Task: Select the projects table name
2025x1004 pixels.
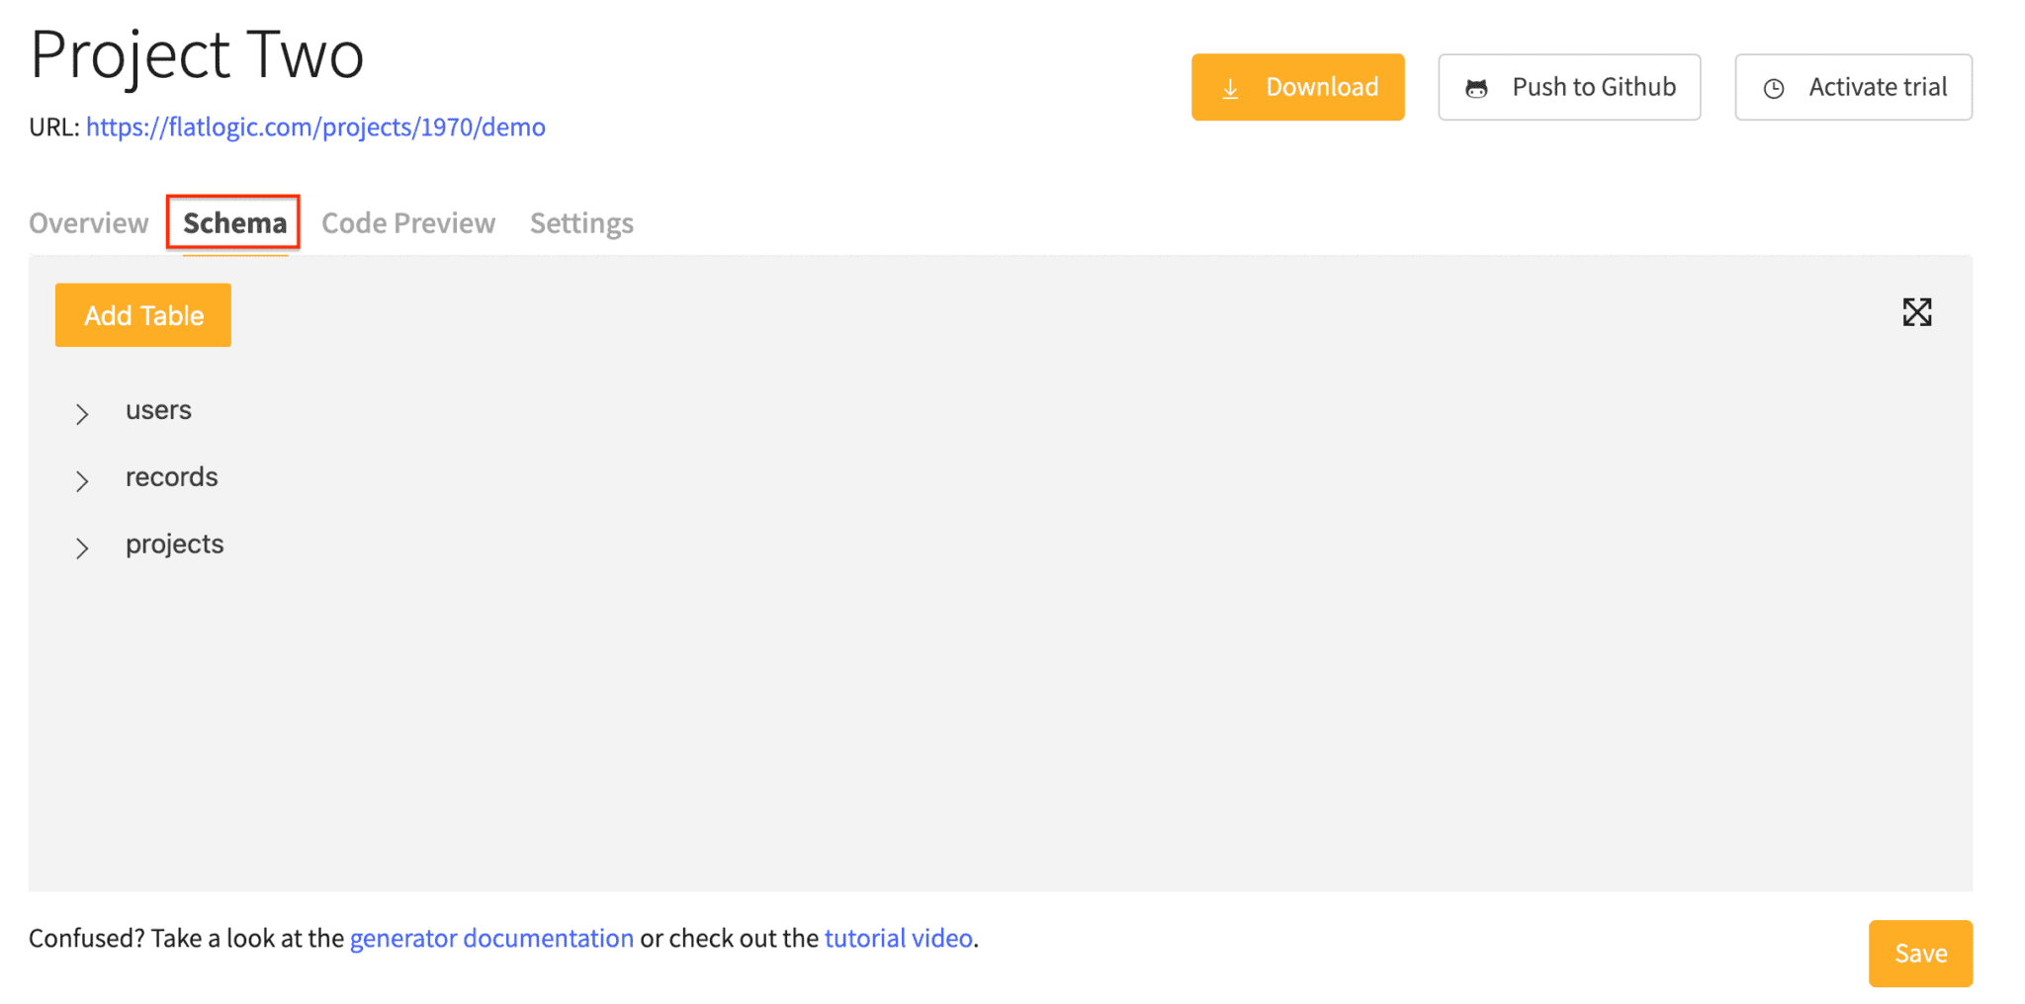Action: 174,544
